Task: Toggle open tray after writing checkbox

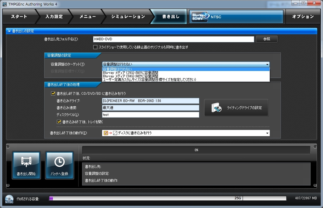Action: (59, 122)
